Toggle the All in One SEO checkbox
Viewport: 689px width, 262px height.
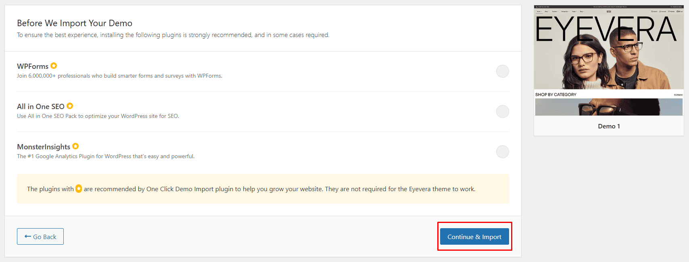(x=502, y=111)
